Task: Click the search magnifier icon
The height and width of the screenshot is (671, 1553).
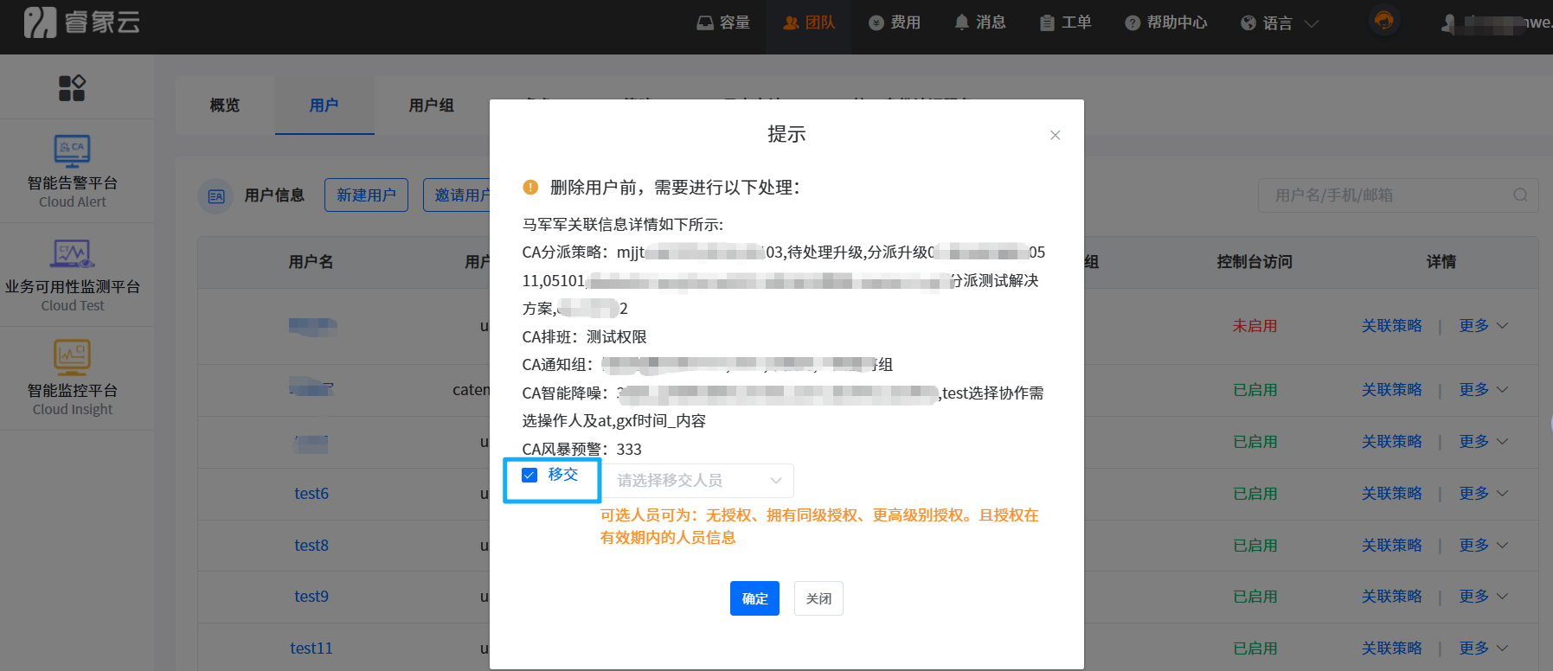Action: pyautogui.click(x=1519, y=195)
